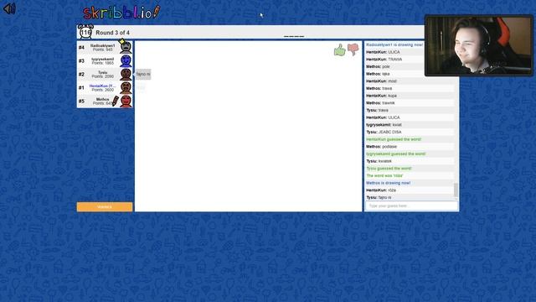Click the chat scrollbar handle
The height and width of the screenshot is (302, 536).
(456, 190)
